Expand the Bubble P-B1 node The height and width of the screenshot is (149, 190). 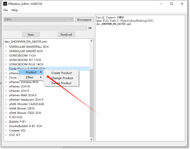point(6,122)
